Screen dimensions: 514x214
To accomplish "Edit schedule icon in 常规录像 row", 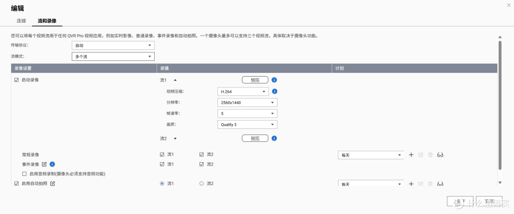I will [x=421, y=155].
